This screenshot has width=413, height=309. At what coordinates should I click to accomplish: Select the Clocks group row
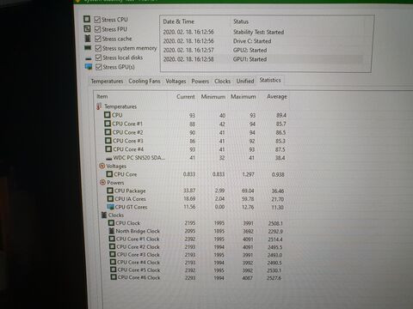(193, 215)
